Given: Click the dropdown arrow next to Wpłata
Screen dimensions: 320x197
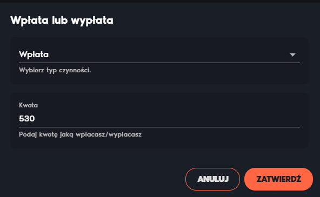Looking at the screenshot, I should pyautogui.click(x=292, y=55).
